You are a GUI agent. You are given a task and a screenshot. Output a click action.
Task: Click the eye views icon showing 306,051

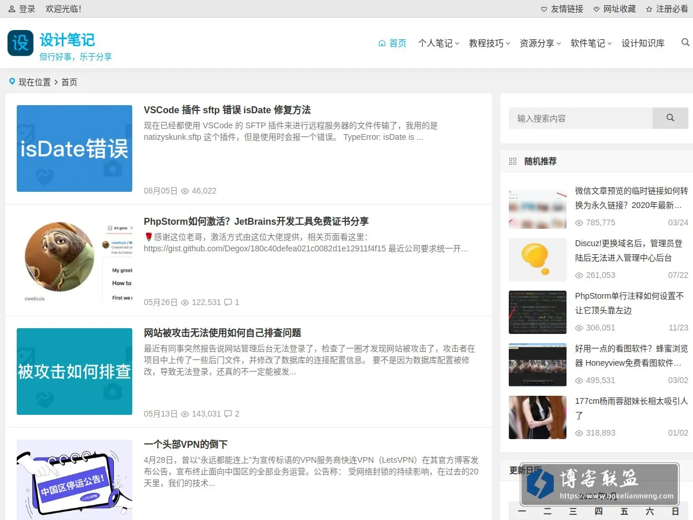[579, 328]
